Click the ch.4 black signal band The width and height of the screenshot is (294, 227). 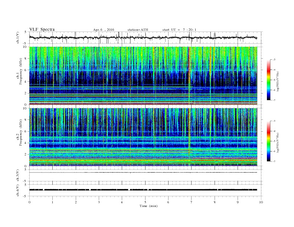[143, 190]
